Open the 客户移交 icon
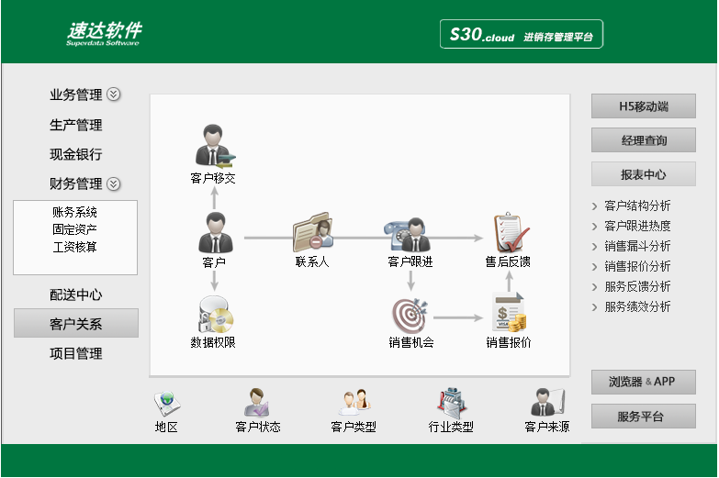The width and height of the screenshot is (719, 478). (x=215, y=145)
